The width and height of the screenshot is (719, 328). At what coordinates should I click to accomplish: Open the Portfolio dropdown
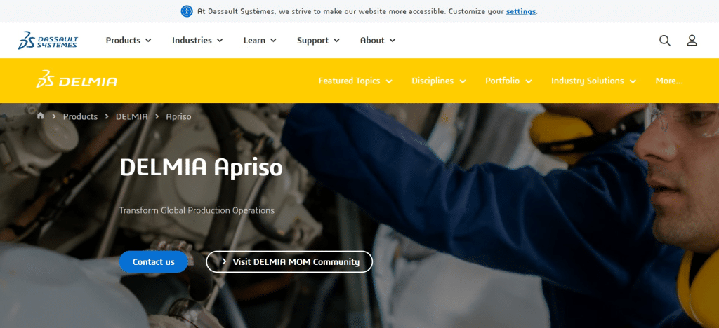[508, 81]
